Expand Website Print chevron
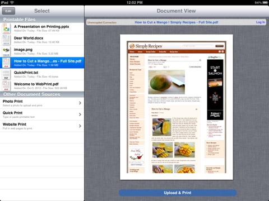 click(80, 126)
